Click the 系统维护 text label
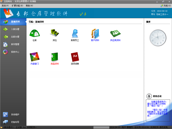Image resolution: width=172 pixels, height=129 pixels. tap(15, 115)
